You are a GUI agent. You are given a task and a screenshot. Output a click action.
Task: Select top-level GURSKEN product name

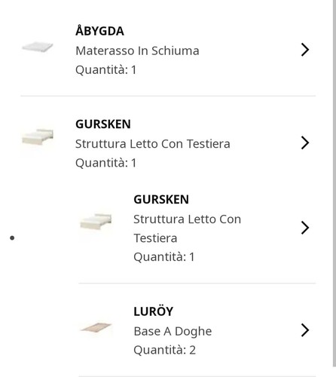pyautogui.click(x=103, y=124)
